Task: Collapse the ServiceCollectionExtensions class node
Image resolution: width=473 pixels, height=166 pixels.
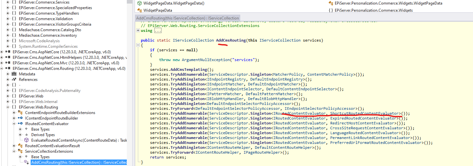Action: tap(14, 151)
